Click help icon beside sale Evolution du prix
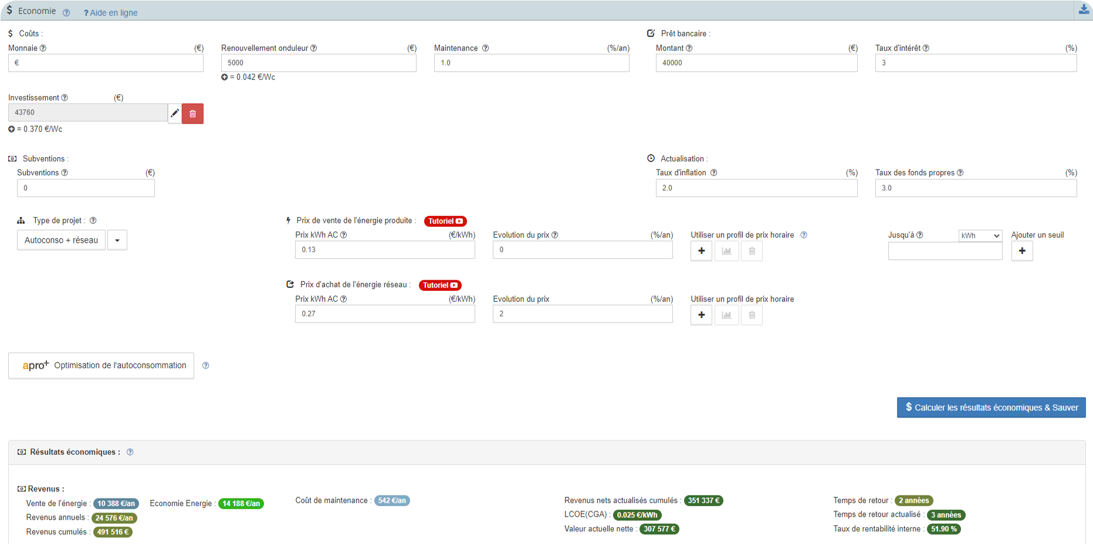Viewport: 1093px width, 546px height. coord(554,235)
